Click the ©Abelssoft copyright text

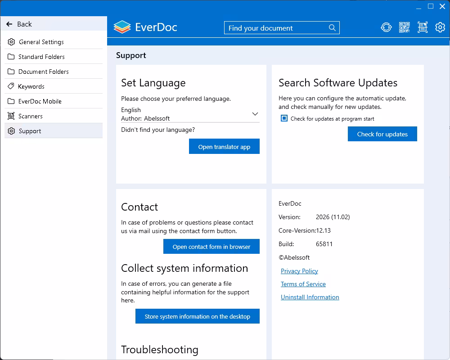pos(294,257)
